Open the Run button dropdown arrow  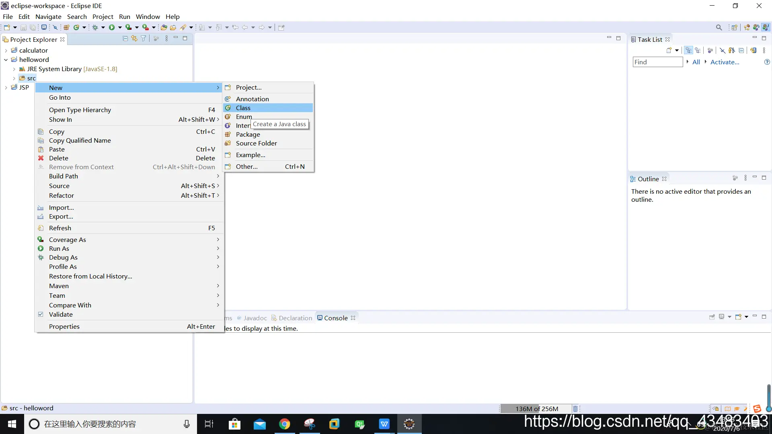coord(120,27)
